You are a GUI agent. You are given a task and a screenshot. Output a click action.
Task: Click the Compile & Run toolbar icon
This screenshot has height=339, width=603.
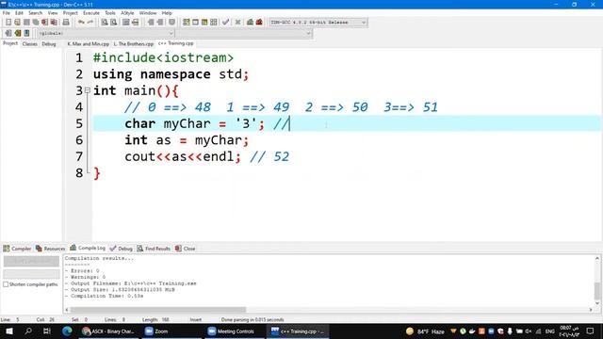click(204, 23)
